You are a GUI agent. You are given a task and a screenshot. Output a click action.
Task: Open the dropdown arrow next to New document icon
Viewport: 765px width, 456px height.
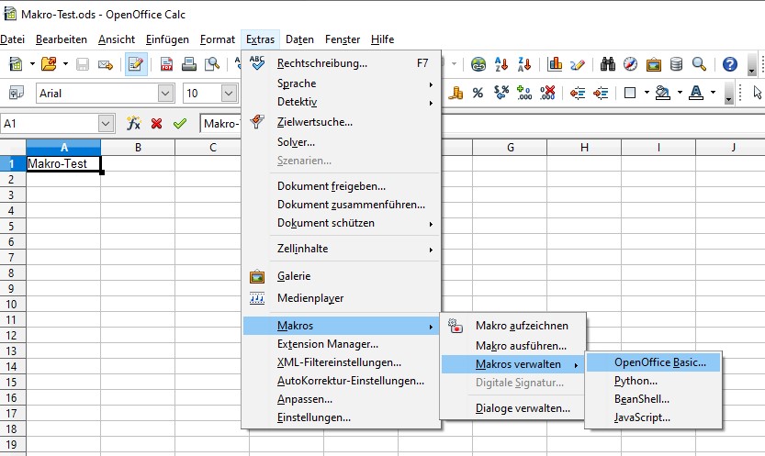[x=32, y=64]
